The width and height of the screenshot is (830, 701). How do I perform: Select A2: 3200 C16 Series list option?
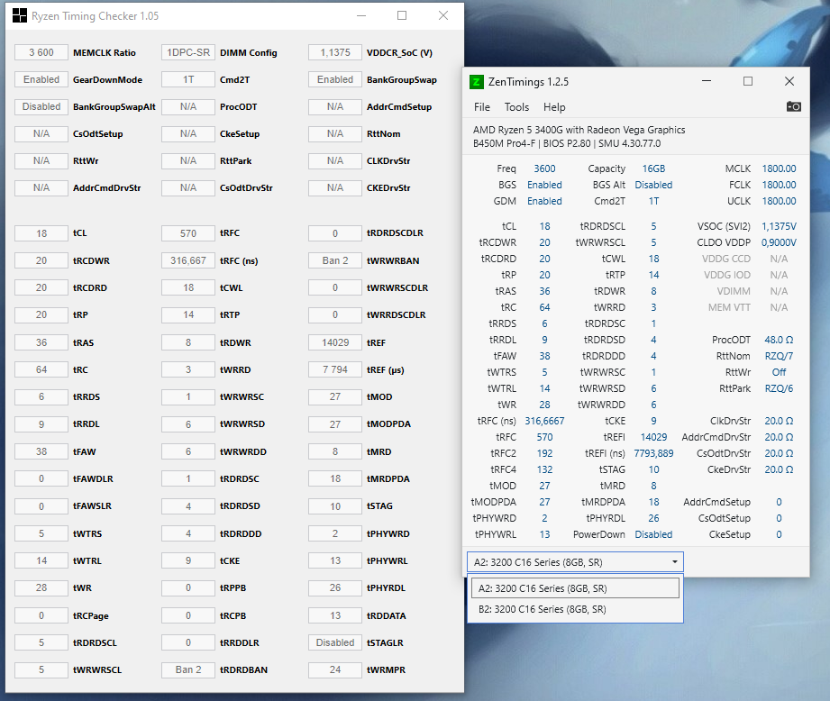click(x=575, y=588)
